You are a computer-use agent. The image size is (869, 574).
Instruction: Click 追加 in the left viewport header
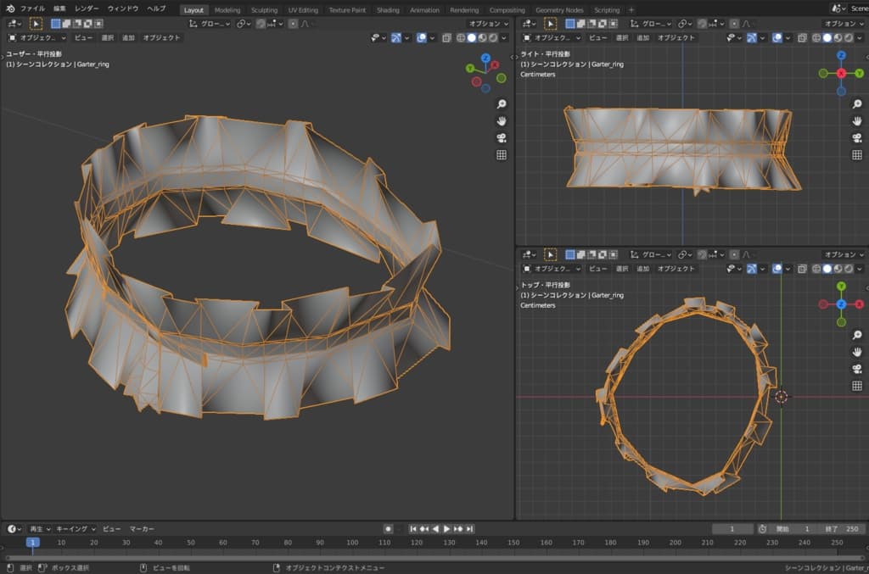coord(128,38)
